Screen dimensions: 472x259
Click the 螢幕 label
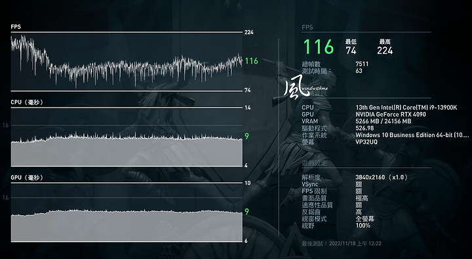coord(308,142)
